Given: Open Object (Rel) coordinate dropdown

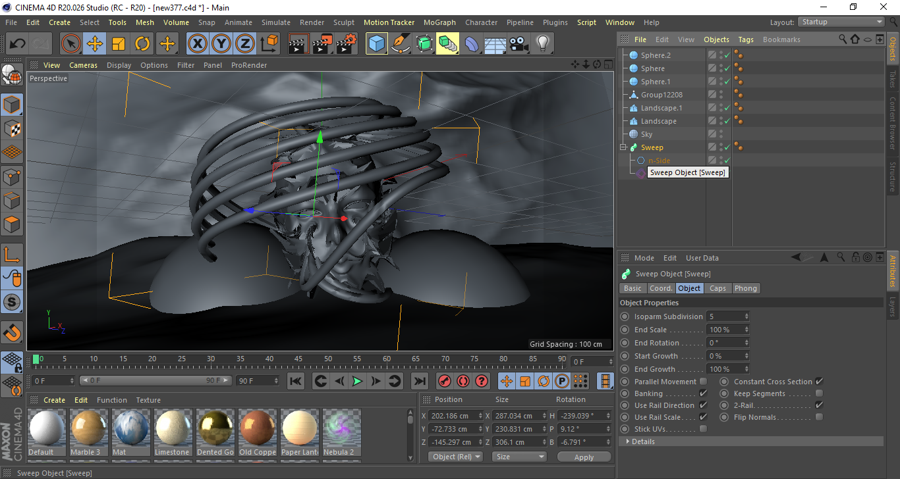Looking at the screenshot, I should [x=455, y=457].
